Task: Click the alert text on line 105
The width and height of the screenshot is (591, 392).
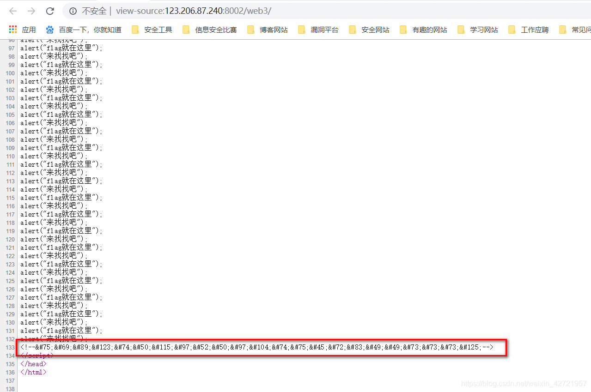Action: [x=61, y=115]
